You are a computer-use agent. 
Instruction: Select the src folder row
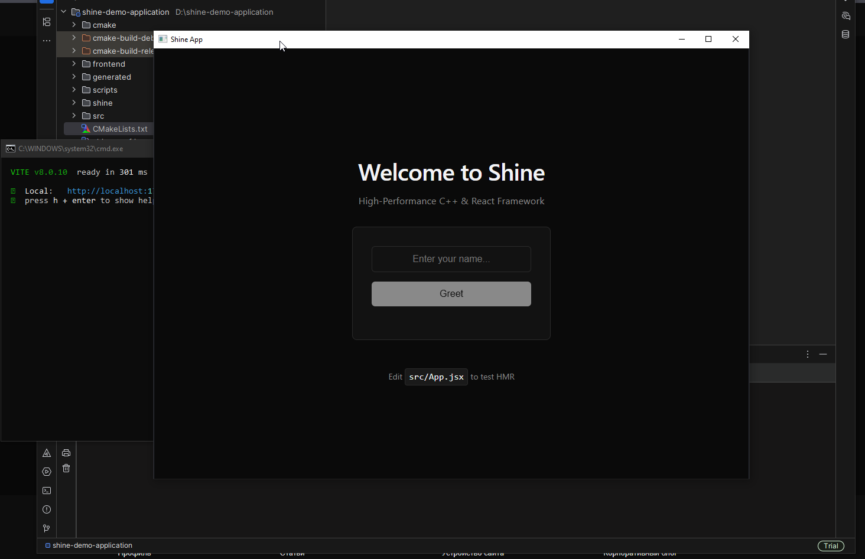(x=105, y=116)
